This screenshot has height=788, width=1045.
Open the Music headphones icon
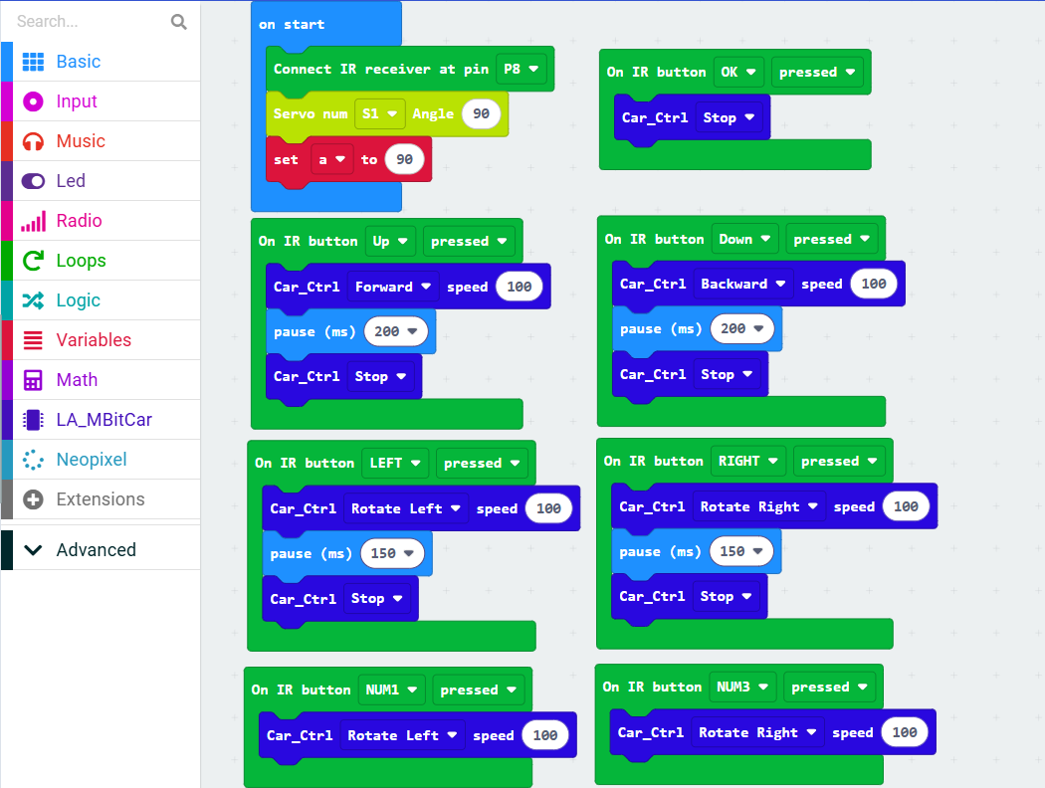[33, 141]
